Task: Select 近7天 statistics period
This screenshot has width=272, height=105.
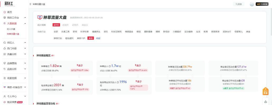Action: (56, 25)
